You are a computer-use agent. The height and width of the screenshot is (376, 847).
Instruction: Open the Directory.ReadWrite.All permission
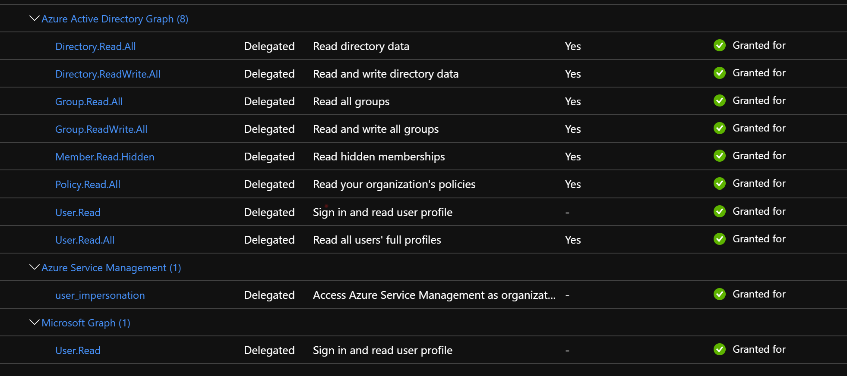pos(108,74)
